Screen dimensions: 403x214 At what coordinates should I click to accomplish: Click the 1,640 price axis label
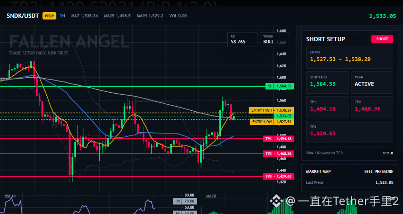[x=281, y=54]
